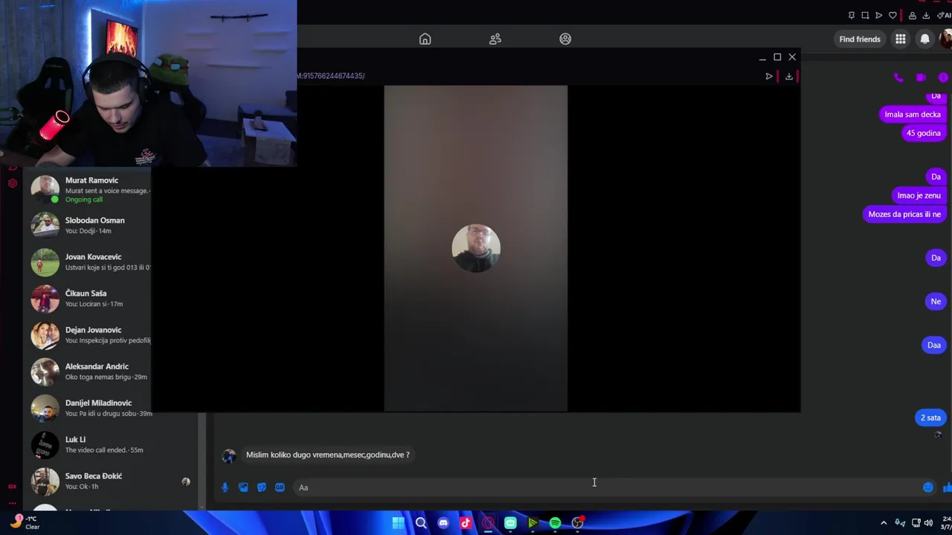Expand the system tray hidden icons chevron
This screenshot has width=952, height=535.
tap(884, 523)
